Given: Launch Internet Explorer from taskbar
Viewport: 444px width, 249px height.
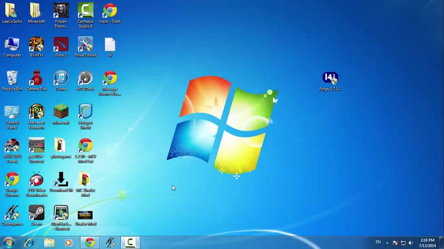Looking at the screenshot, I should pos(29,242).
